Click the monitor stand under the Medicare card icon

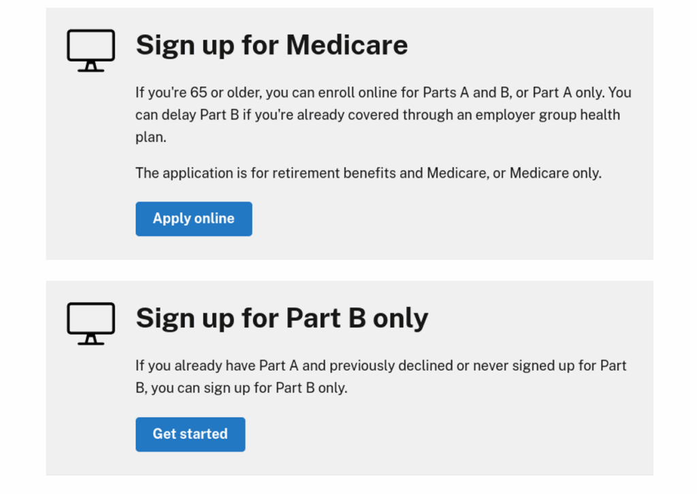click(x=90, y=66)
